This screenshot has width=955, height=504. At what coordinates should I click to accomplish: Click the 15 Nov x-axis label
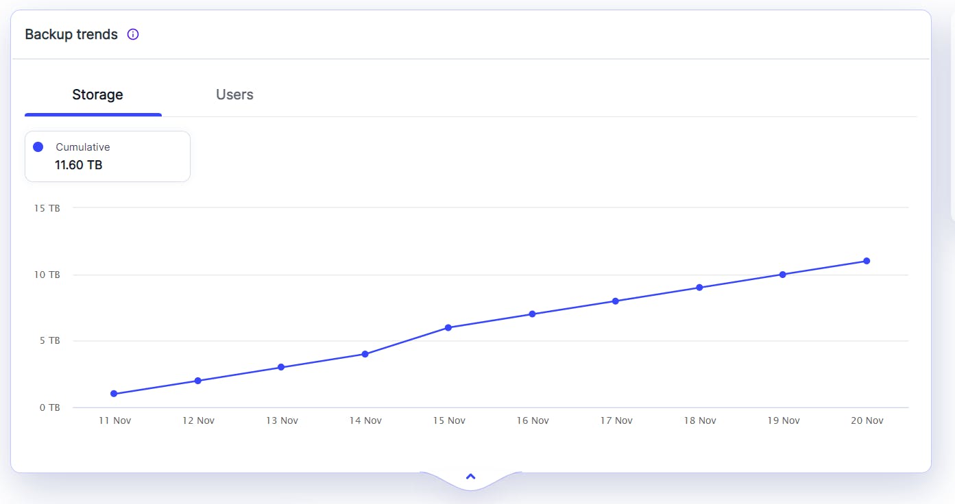point(449,420)
